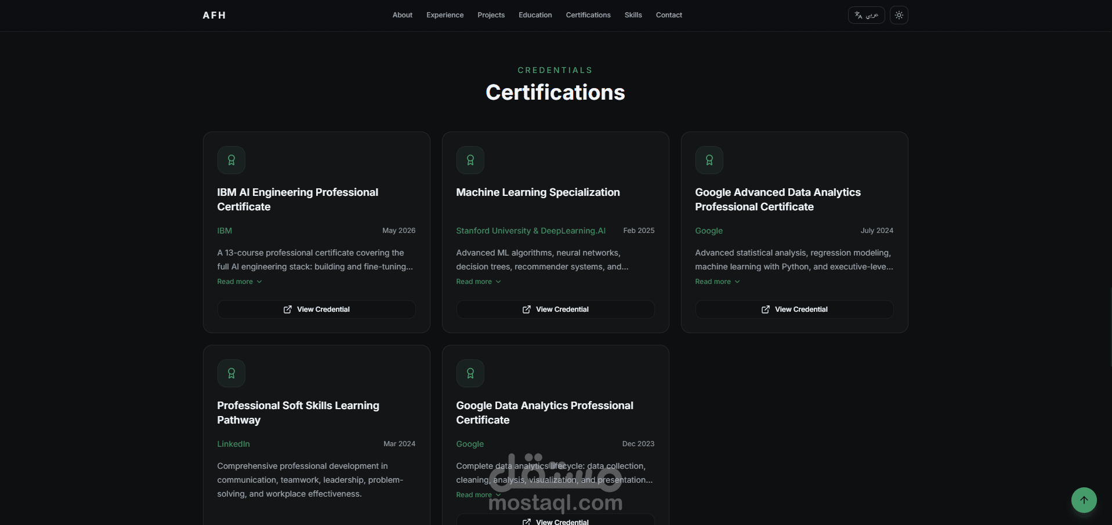Click the Dec 2023 date
The image size is (1112, 525).
[638, 444]
